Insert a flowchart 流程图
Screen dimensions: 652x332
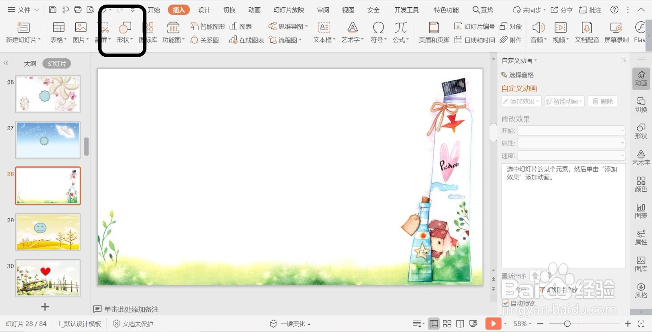(x=285, y=40)
